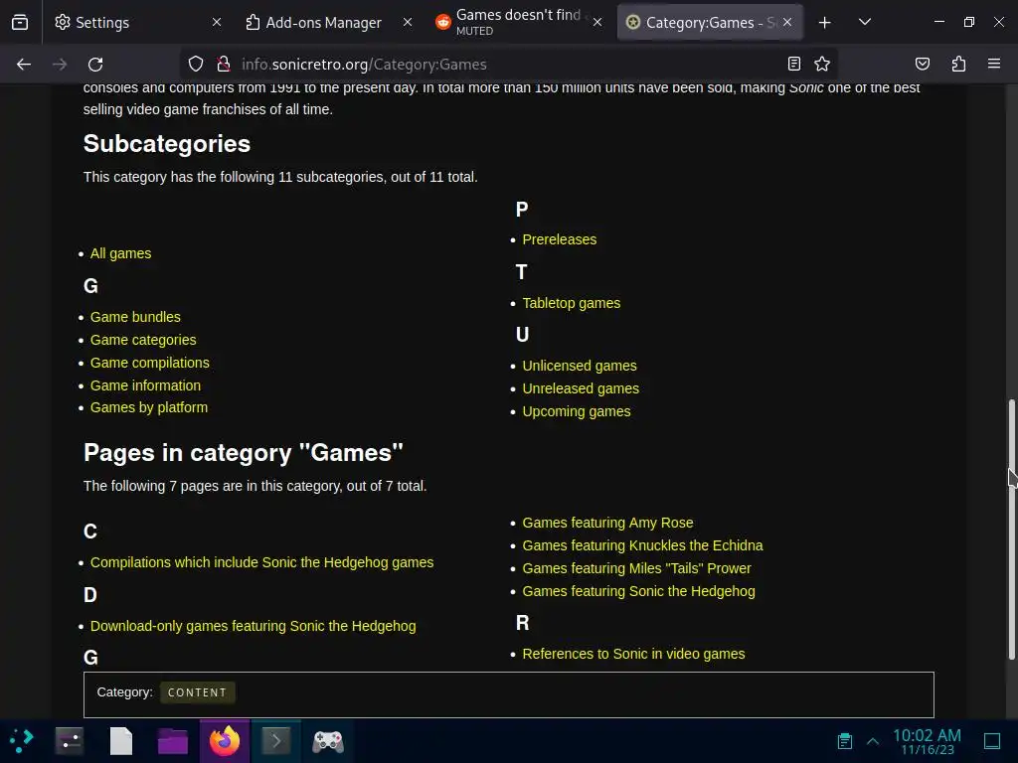The height and width of the screenshot is (763, 1018).
Task: Open Firefox View tab overview icon
Action: (20, 22)
